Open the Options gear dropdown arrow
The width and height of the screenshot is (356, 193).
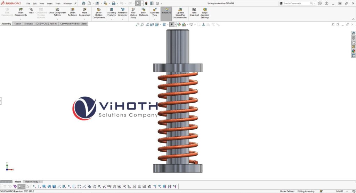(161, 3)
